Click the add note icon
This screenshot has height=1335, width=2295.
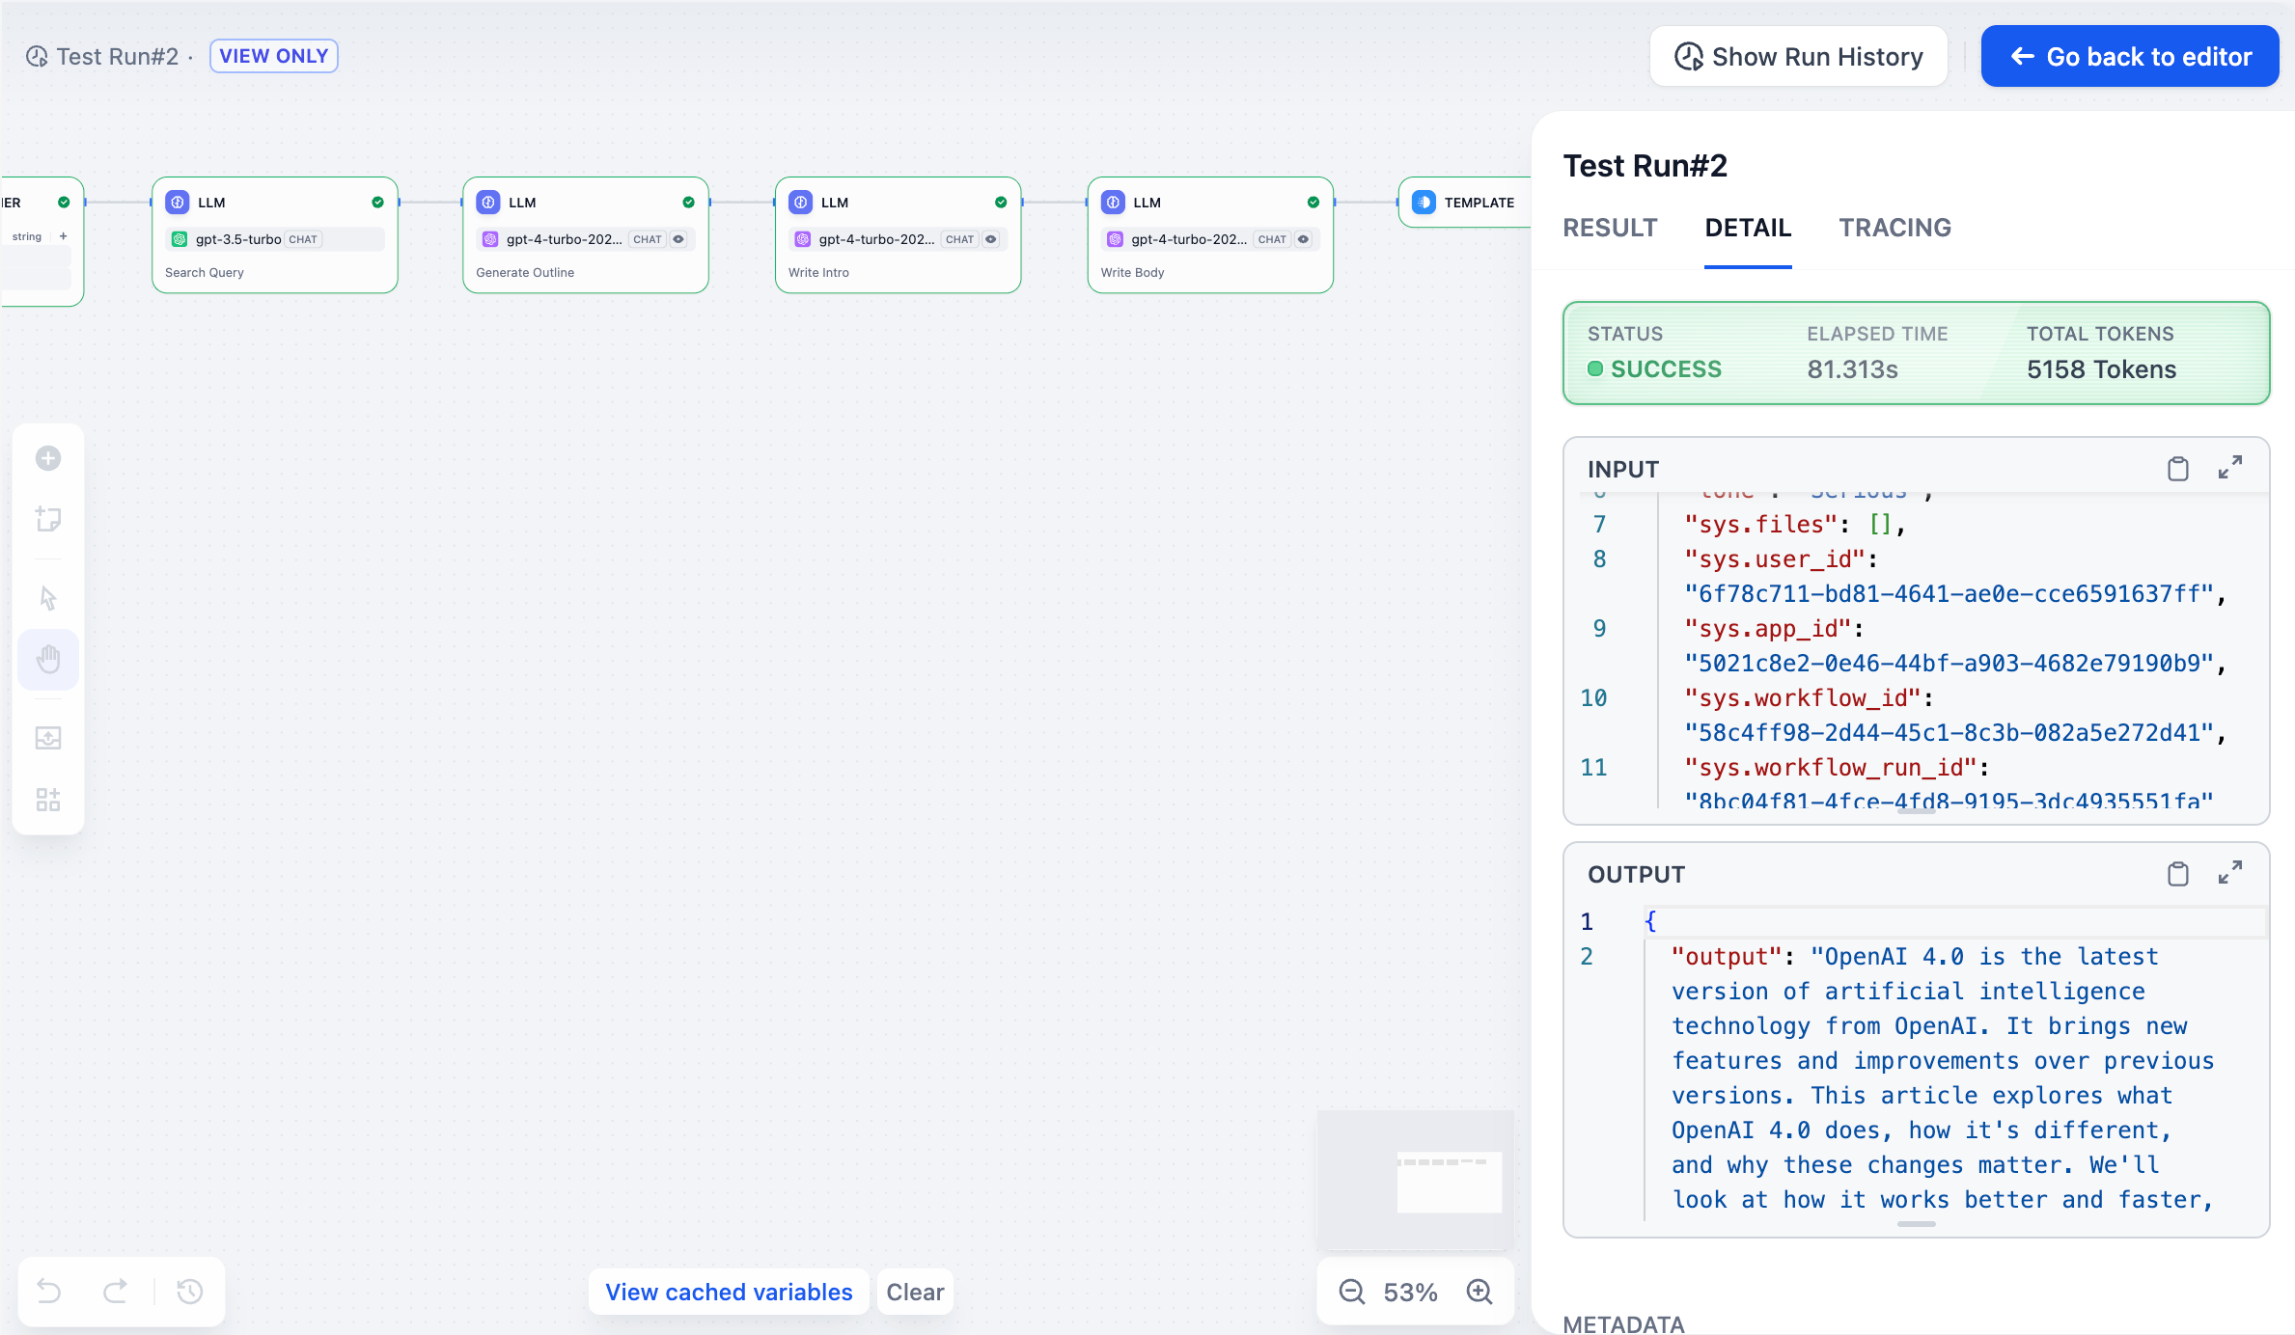tap(48, 519)
